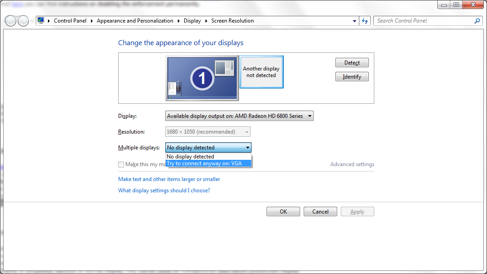This screenshot has width=487, height=274.
Task: Open the Resolution dropdown
Action: (208, 131)
